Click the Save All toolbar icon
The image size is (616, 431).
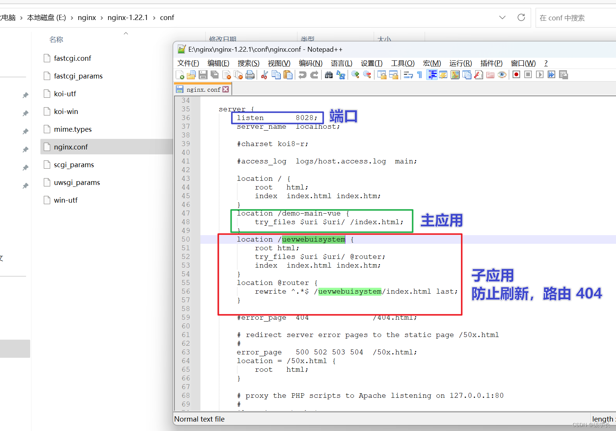click(215, 75)
